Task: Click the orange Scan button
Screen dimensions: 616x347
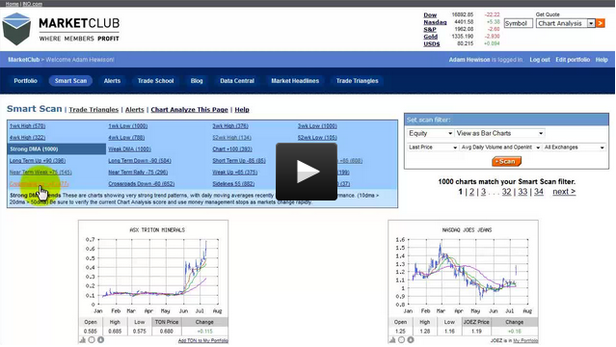Action: [x=506, y=162]
